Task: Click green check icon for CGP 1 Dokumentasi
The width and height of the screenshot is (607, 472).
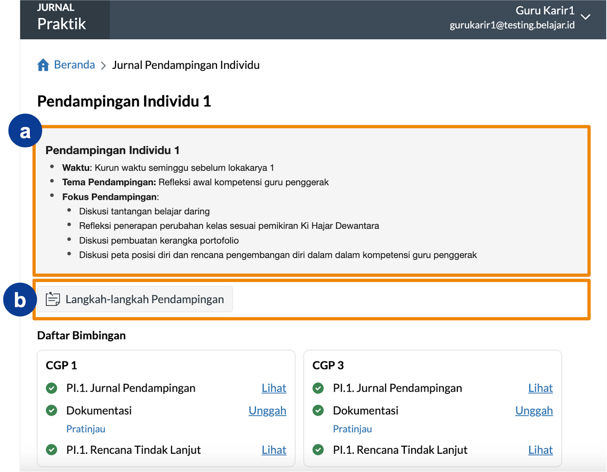Action: [x=52, y=410]
